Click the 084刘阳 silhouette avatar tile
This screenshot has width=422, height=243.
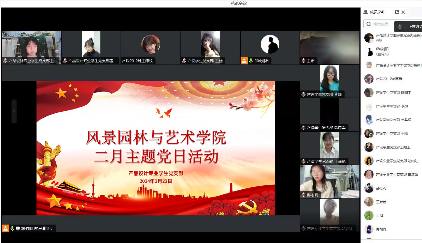(270, 44)
